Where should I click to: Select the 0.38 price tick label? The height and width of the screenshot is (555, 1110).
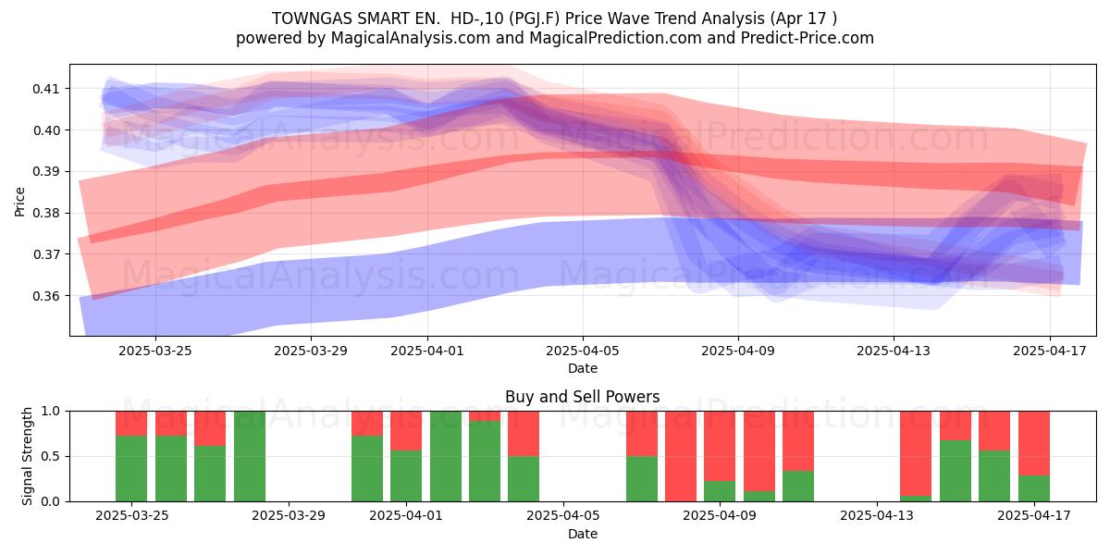[47, 213]
